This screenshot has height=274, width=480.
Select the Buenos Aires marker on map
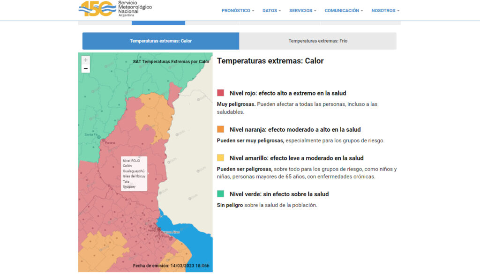(x=159, y=229)
